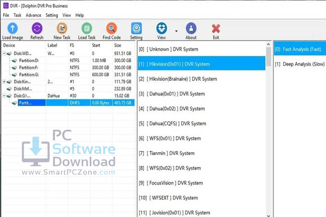Click disk icon of Partition:G: row
Image resolution: width=326 pixels, height=217 pixels.
tap(14, 75)
